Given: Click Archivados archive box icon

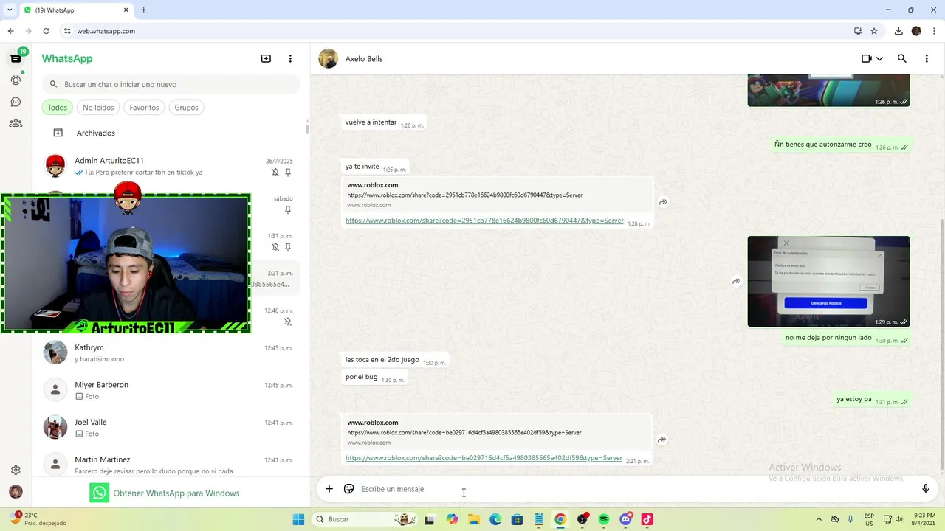Looking at the screenshot, I should tap(58, 133).
